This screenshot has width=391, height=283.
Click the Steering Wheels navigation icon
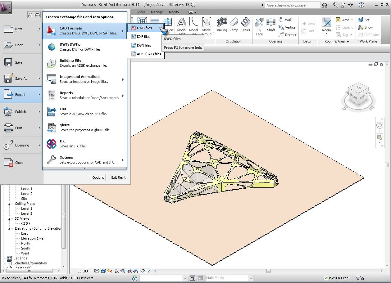pyautogui.click(x=380, y=125)
